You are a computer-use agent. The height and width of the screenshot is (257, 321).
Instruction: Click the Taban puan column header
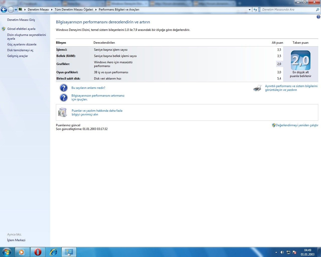[x=300, y=43]
